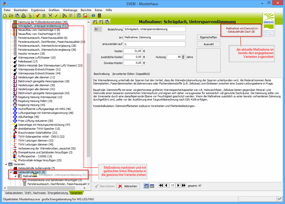Screen dimensions: 285x204
Task: Select Brauchwasser-Solarkollektor (21) tree item
Action: (x=38, y=133)
